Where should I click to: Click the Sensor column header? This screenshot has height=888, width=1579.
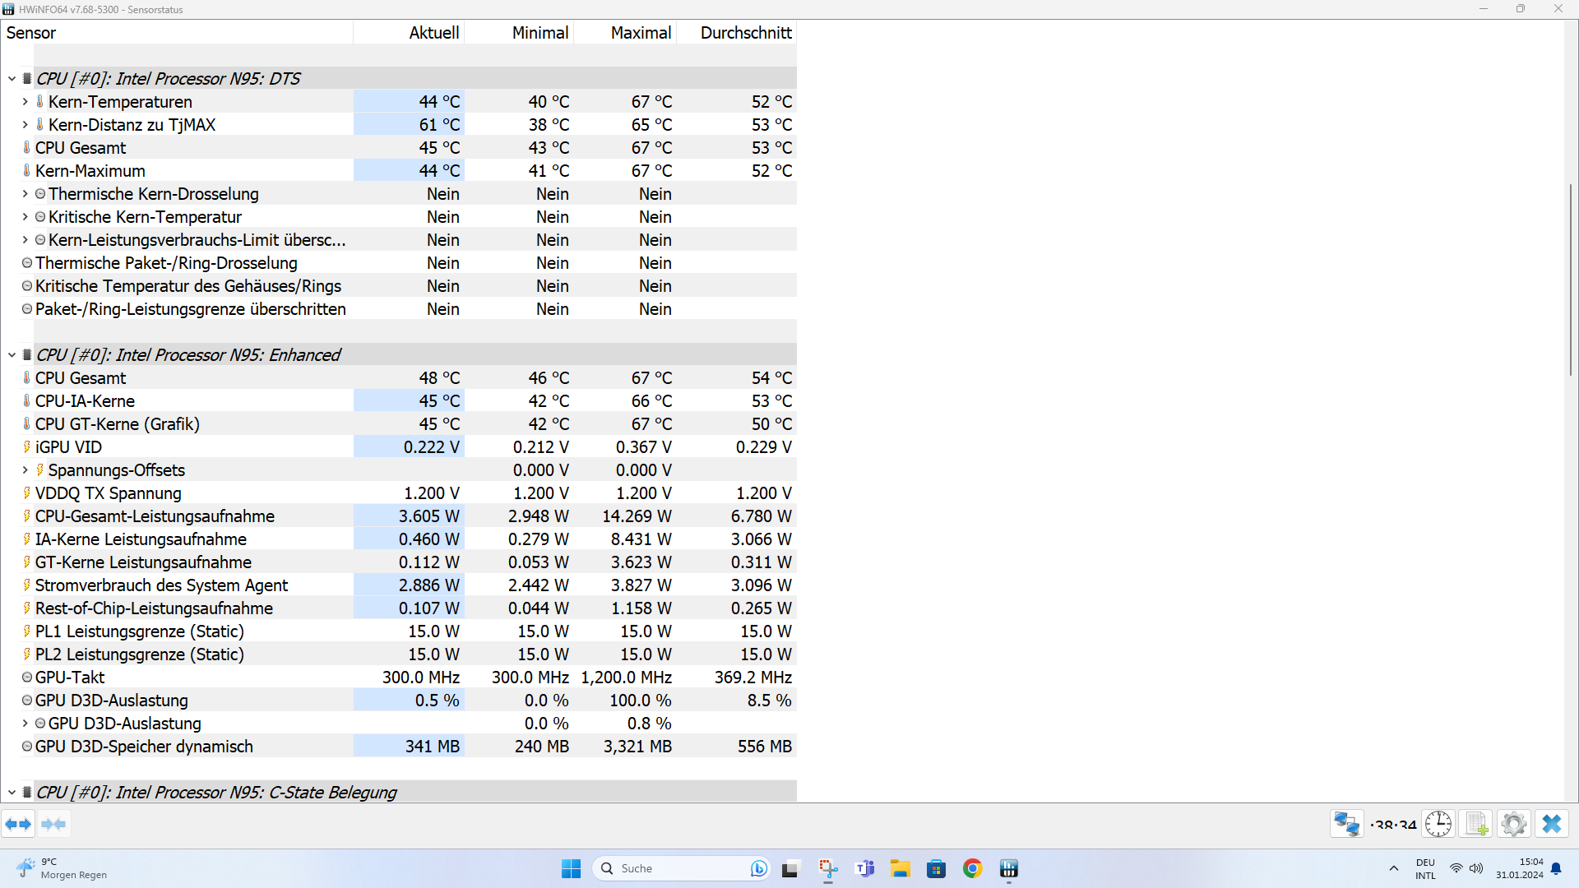(177, 33)
